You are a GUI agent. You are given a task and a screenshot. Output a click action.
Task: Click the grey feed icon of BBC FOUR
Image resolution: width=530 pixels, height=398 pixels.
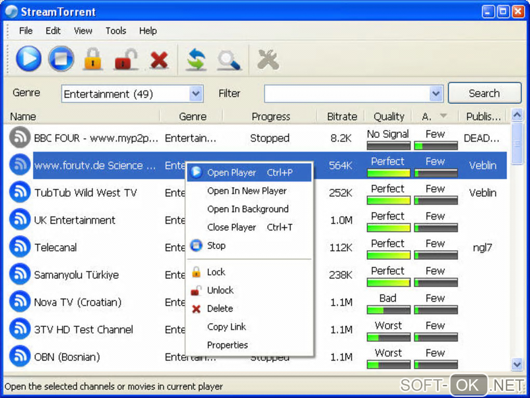(x=20, y=137)
